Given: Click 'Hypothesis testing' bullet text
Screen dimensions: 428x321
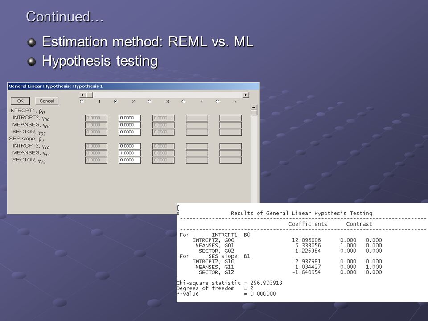Looking at the screenshot, I should [100, 61].
